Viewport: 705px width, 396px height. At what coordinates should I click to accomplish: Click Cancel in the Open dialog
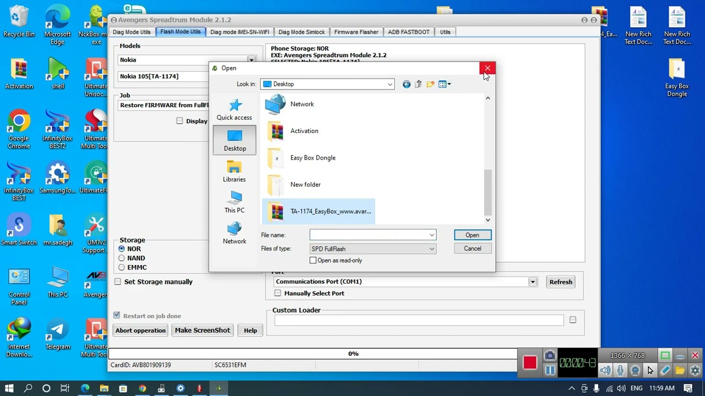point(472,249)
